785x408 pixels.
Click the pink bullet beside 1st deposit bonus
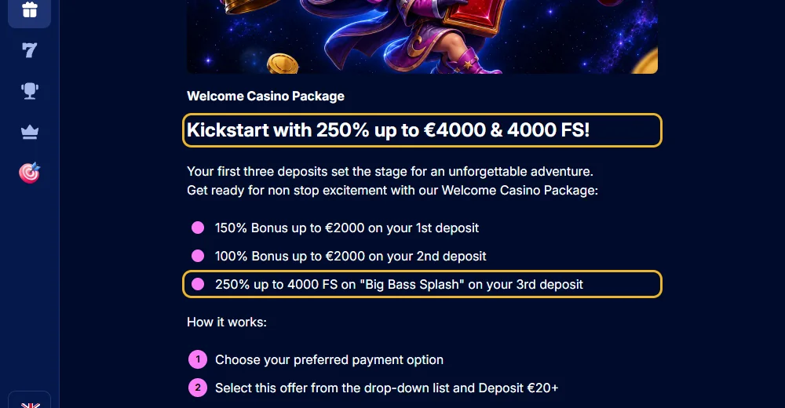coord(198,228)
